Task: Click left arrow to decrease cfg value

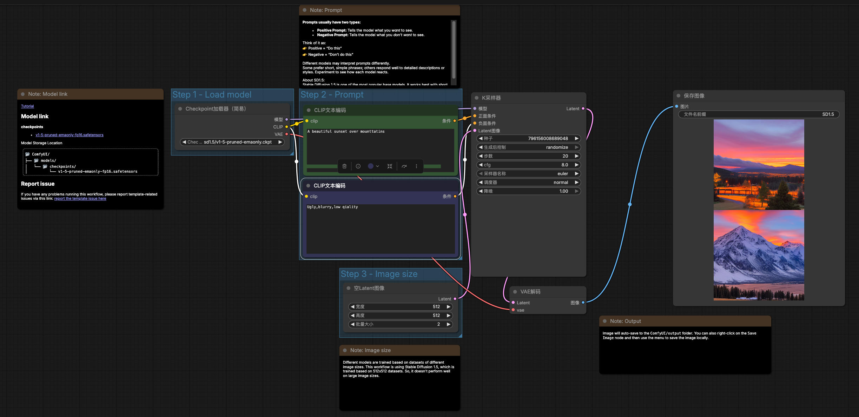Action: tap(481, 165)
